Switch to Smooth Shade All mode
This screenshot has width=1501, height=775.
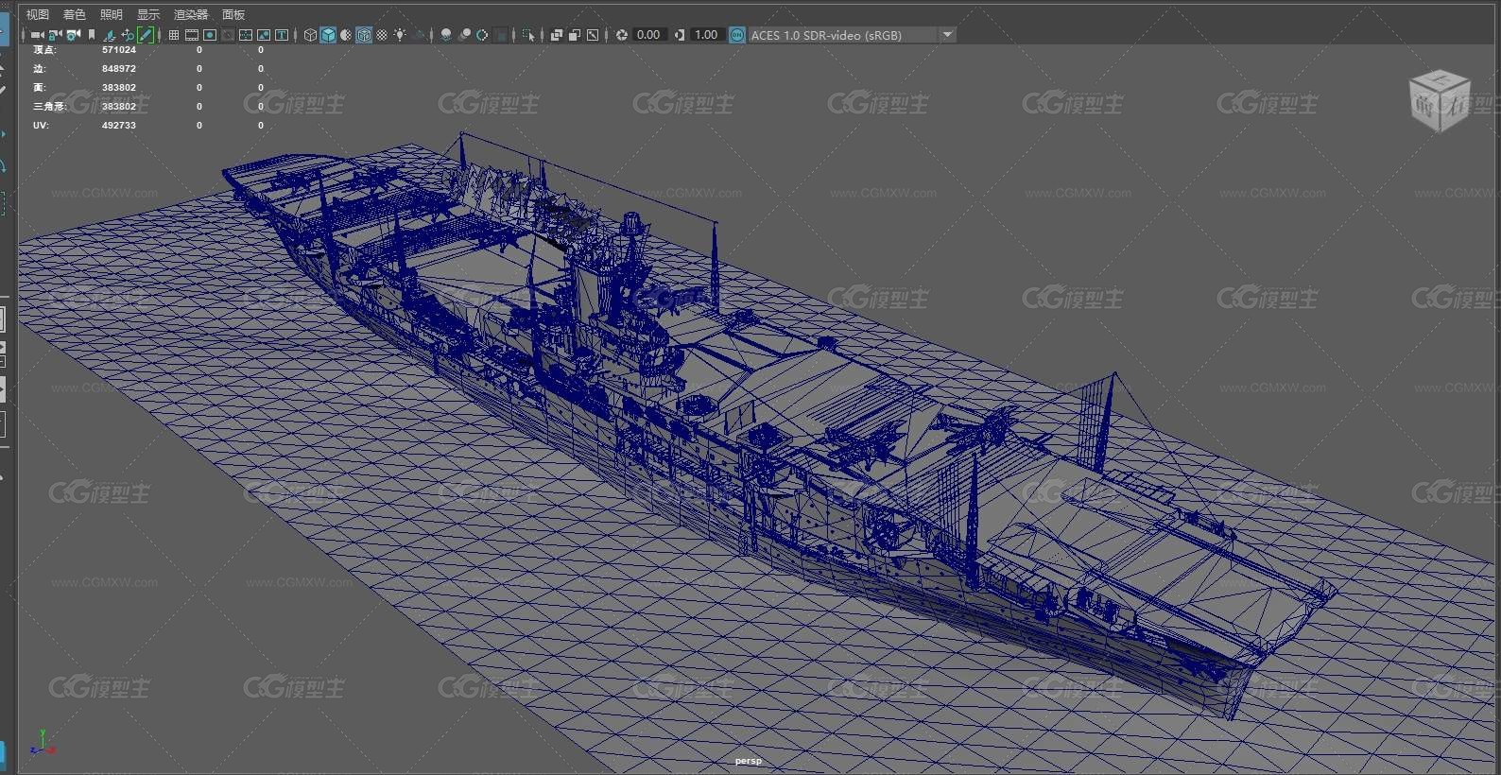point(328,35)
